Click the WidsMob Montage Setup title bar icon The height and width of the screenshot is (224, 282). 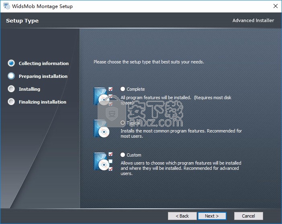tap(7, 6)
